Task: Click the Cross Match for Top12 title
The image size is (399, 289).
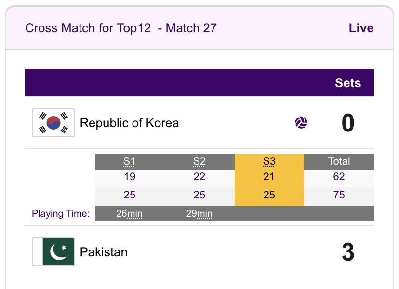Action: (120, 28)
